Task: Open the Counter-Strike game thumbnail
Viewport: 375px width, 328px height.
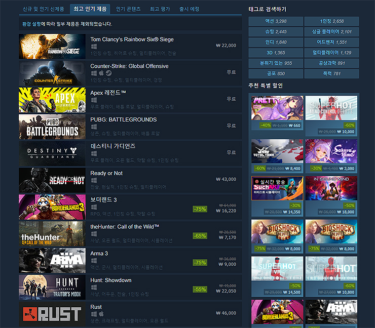Action: coord(52,73)
